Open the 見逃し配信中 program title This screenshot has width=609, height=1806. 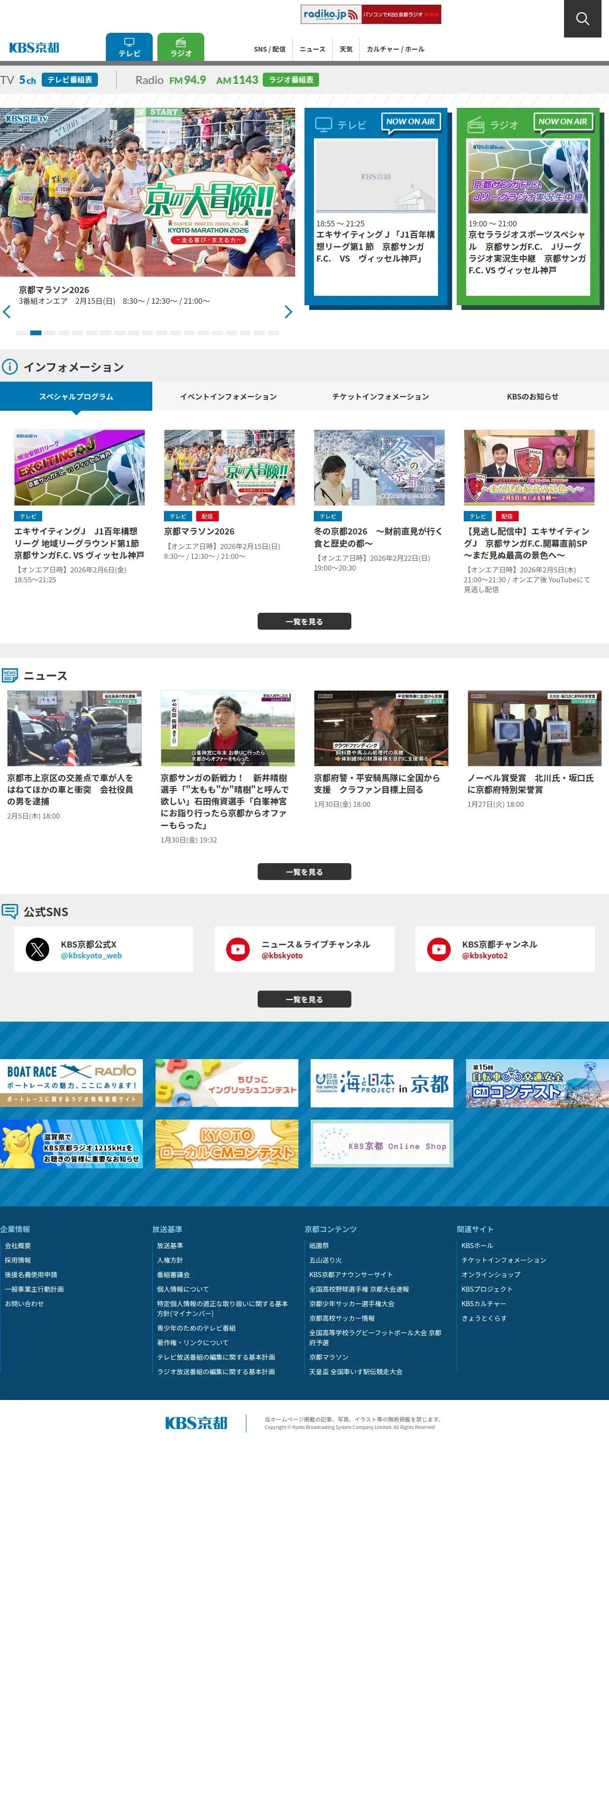[526, 543]
